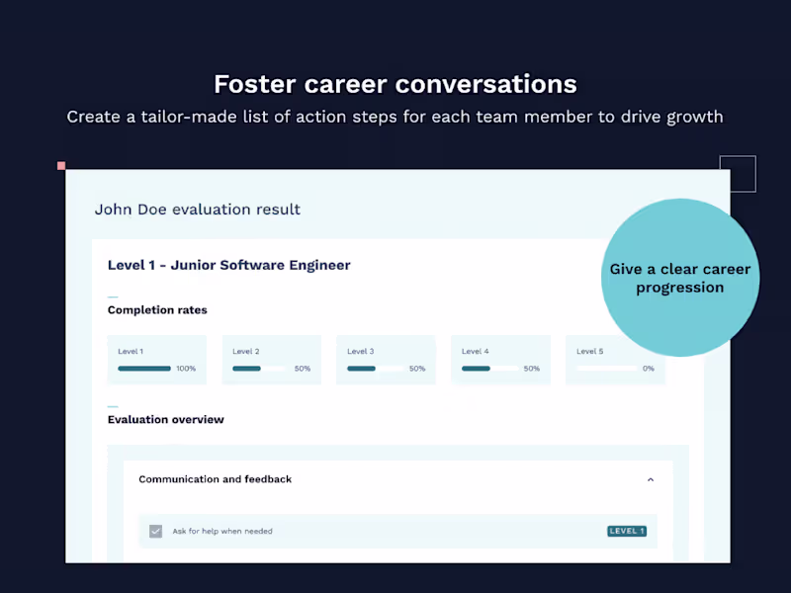Click the Level 4 card label
Image resolution: width=791 pixels, height=593 pixels.
pos(476,352)
